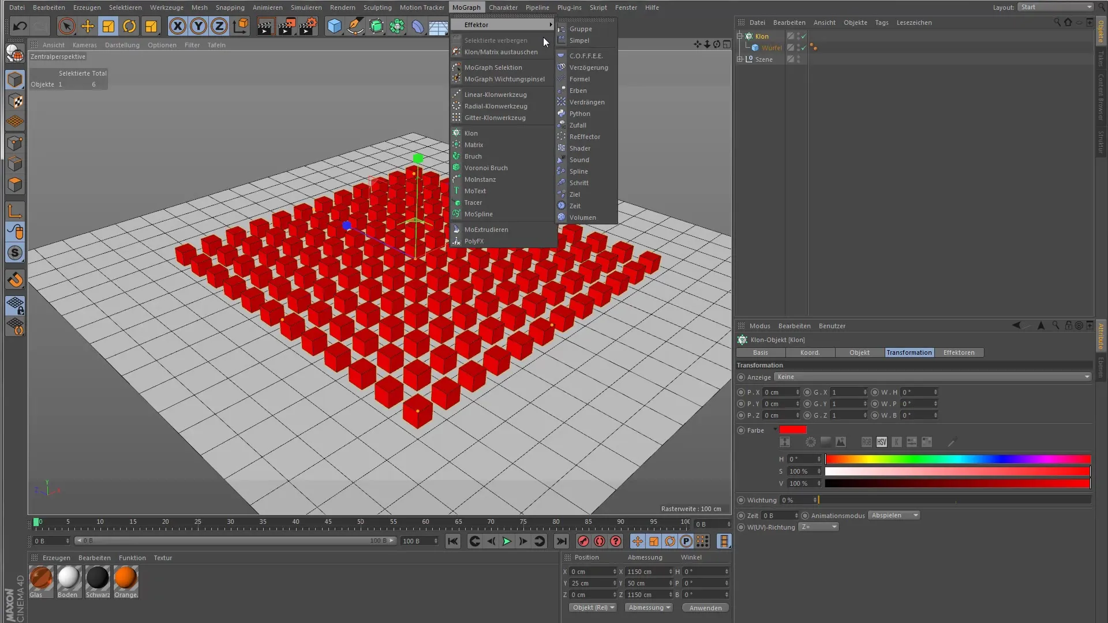This screenshot has height=623, width=1108.
Task: Choose the Shader effector
Action: (579, 148)
